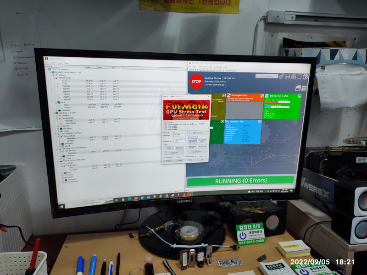Open the File menu in HWMonitor
The width and height of the screenshot is (367, 275).
(47, 63)
